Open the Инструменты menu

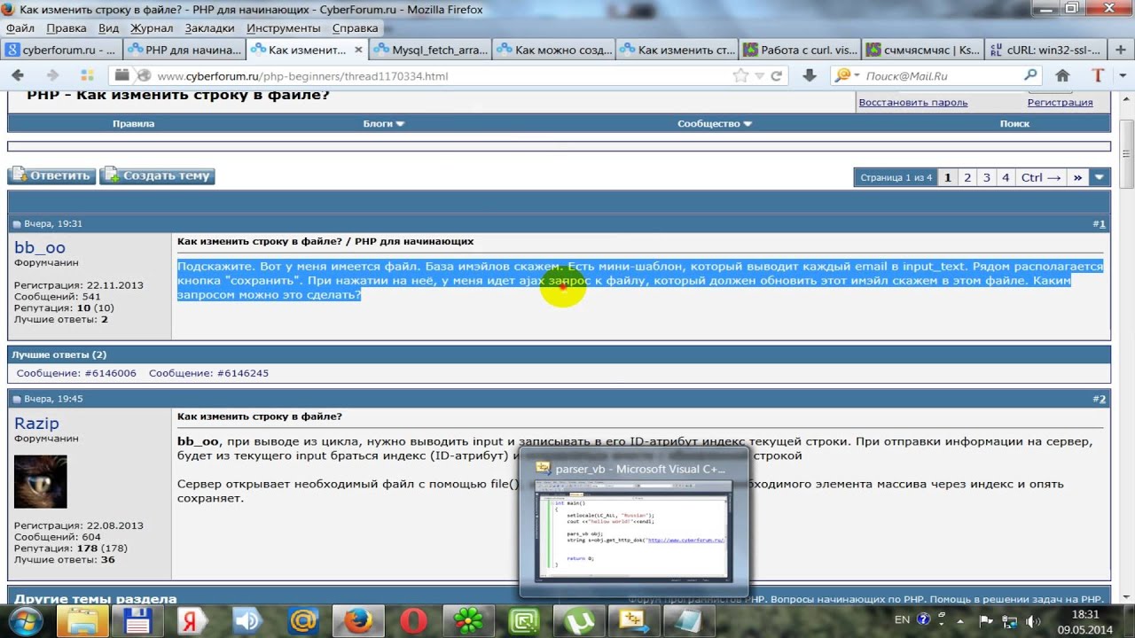pos(284,28)
